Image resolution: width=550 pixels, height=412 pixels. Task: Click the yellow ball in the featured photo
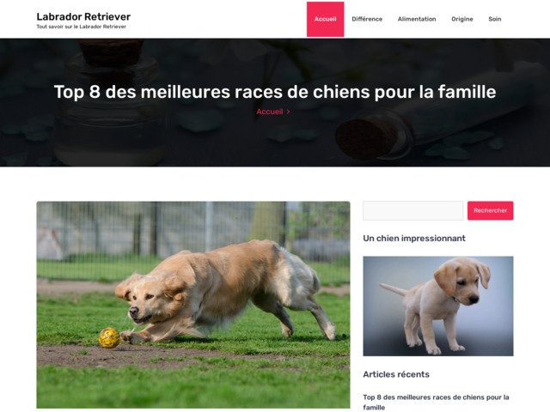[x=109, y=337]
